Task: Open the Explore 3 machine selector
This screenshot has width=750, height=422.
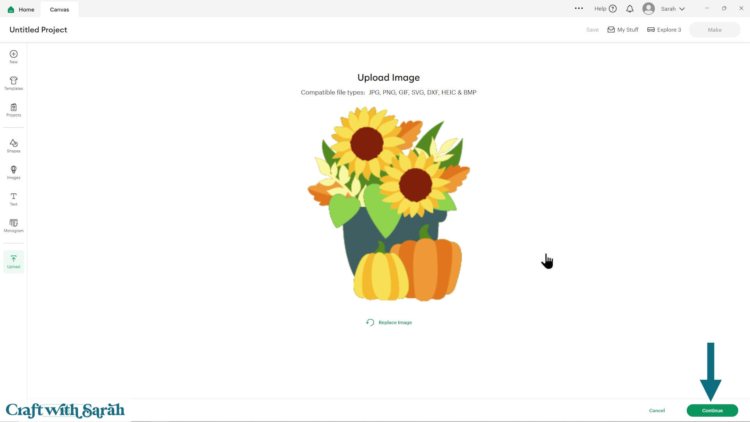Action: coord(664,30)
